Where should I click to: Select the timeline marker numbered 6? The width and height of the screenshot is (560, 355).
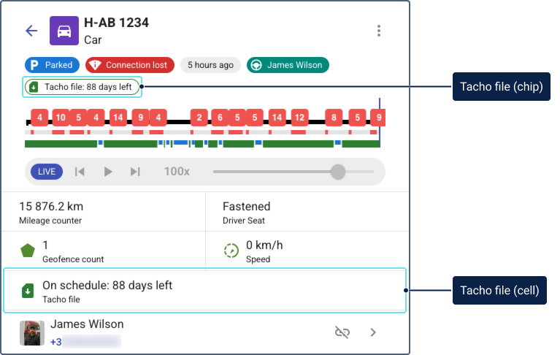pos(220,118)
